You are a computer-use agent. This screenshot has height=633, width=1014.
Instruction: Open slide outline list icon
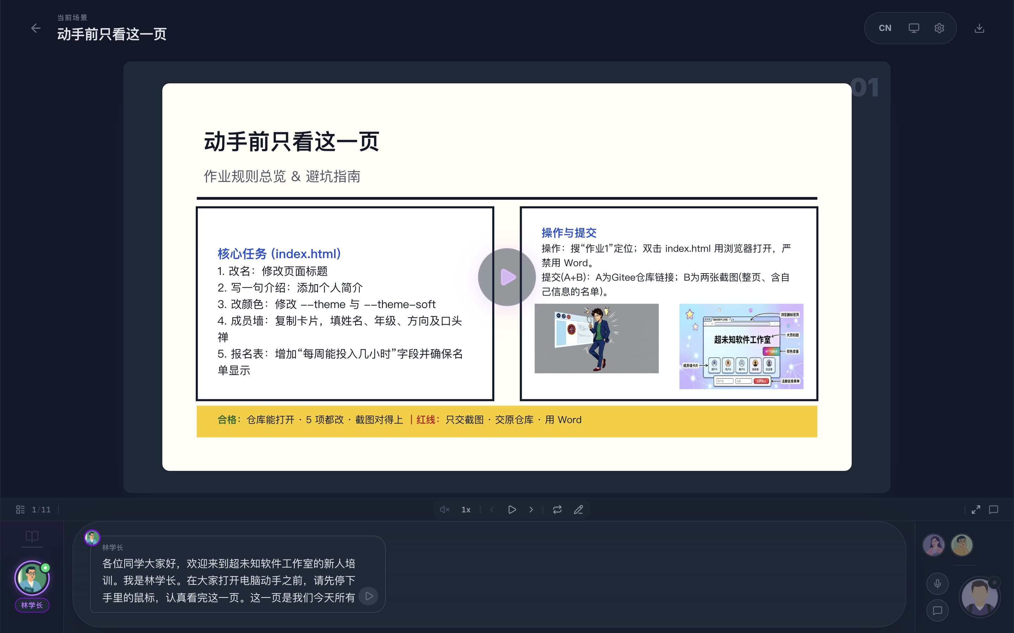pyautogui.click(x=20, y=510)
